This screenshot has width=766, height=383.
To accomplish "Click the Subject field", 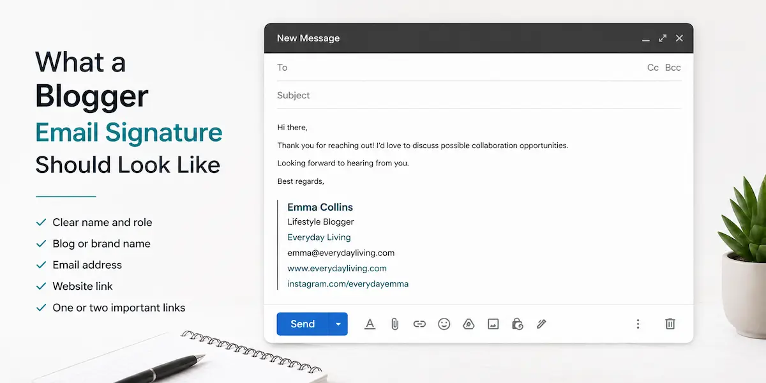I will pos(479,95).
